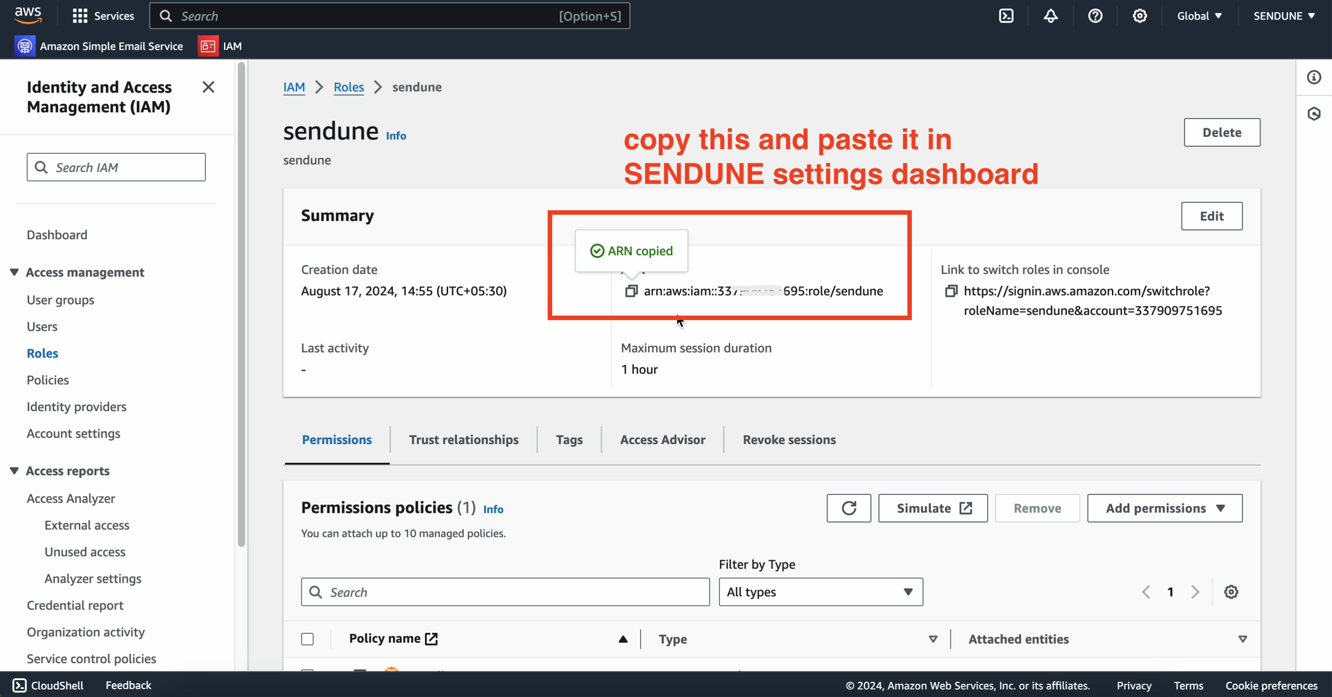
Task: Open Analyzer settings in the sidebar
Action: (93, 579)
